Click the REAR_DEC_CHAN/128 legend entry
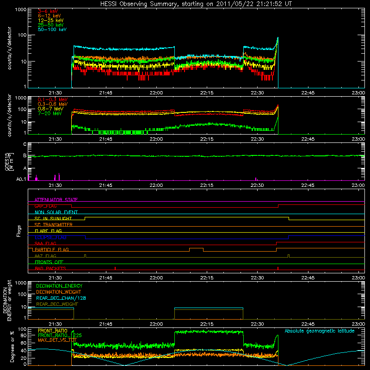 (61, 298)
